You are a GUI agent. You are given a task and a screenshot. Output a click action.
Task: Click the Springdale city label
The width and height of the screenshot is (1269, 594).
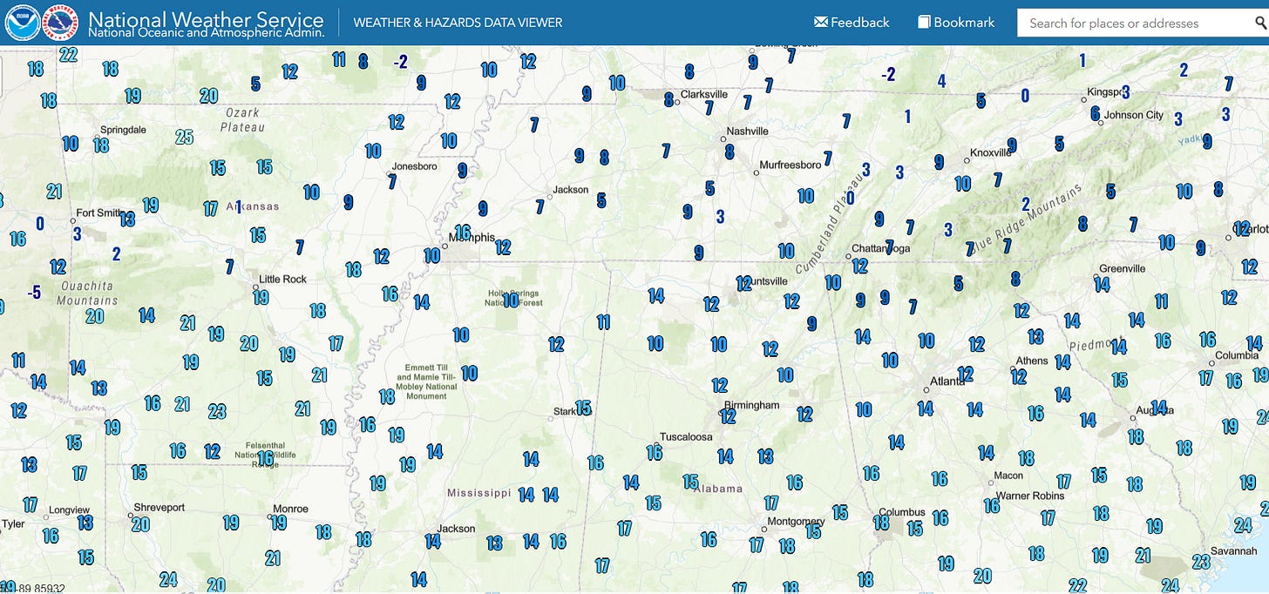coord(123,130)
